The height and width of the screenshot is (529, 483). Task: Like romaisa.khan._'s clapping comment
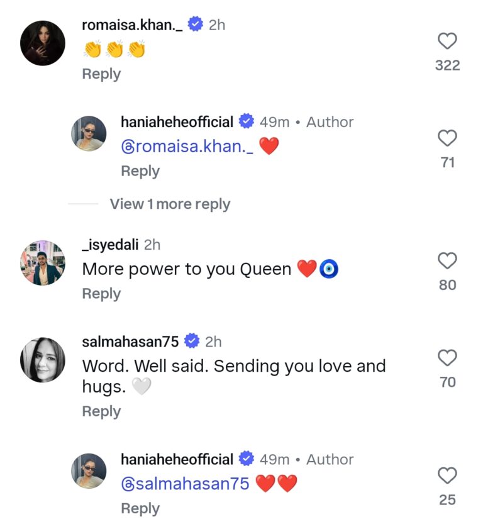pyautogui.click(x=447, y=42)
